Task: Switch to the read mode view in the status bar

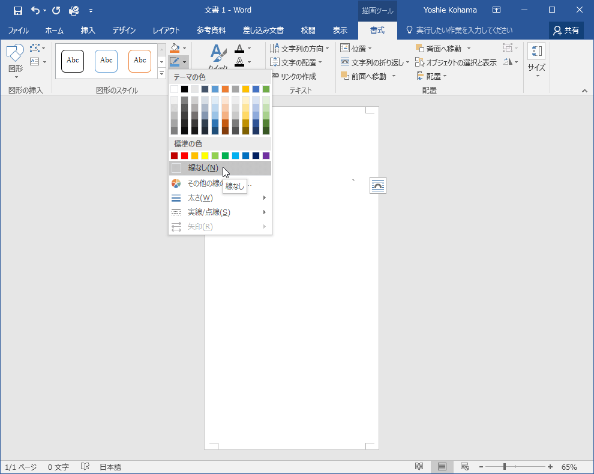Action: point(419,467)
